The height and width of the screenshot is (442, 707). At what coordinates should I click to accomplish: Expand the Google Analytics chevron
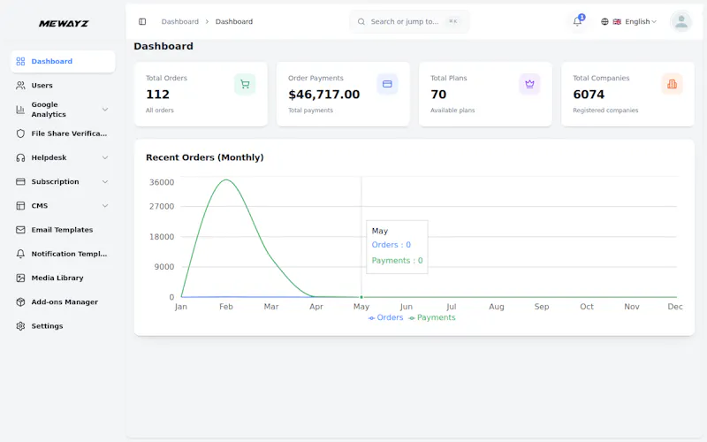[105, 110]
